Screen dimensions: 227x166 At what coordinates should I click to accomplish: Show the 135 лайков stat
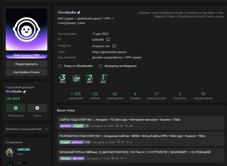(95, 96)
